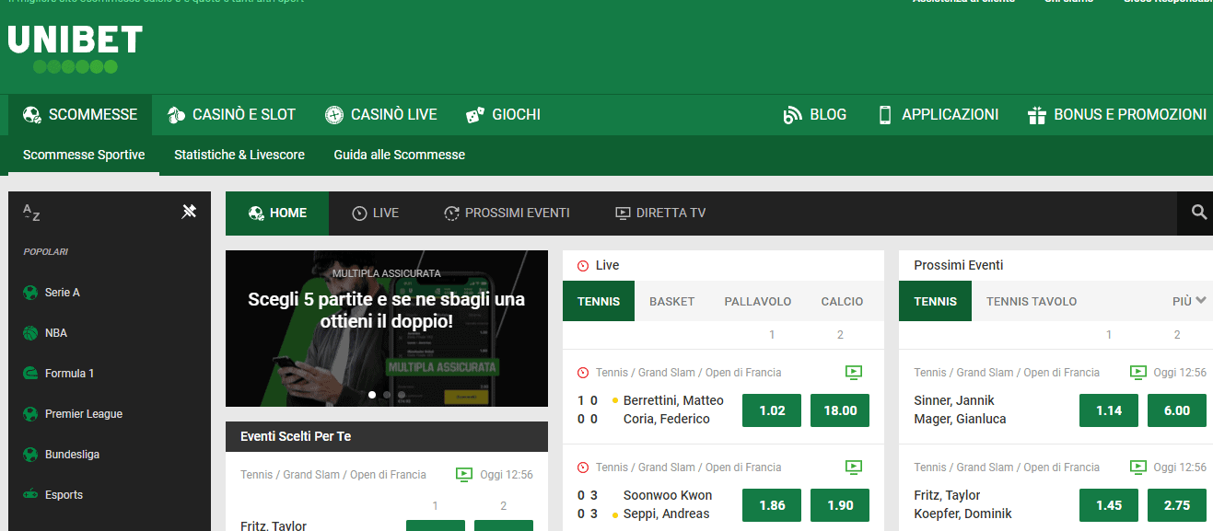1213x531 pixels.
Task: Bet 1.14 on Sinner
Action: 1109,410
